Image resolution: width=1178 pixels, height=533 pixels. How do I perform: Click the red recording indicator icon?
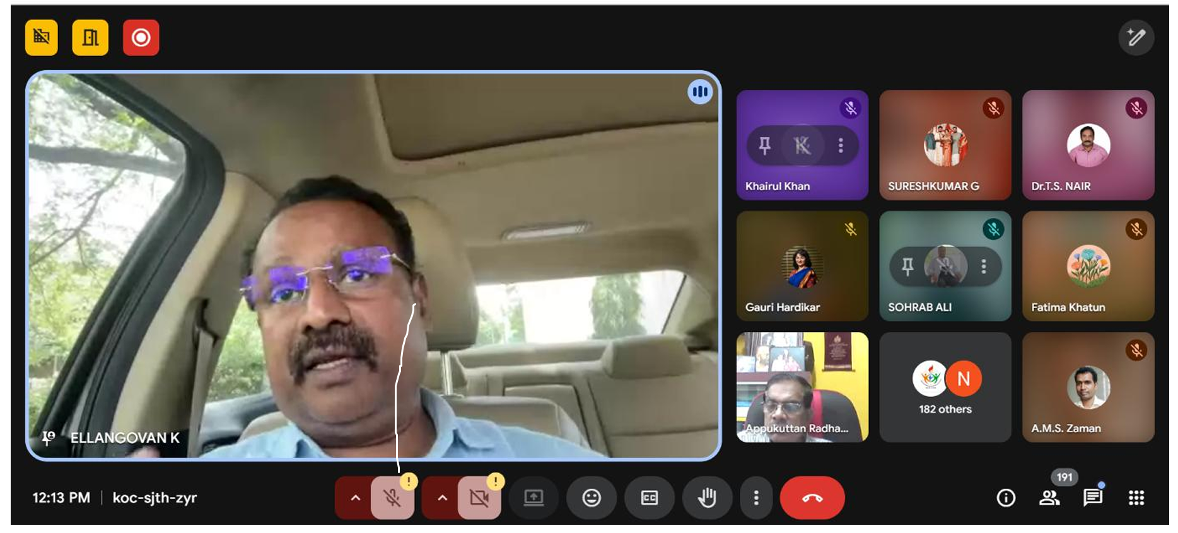[141, 38]
